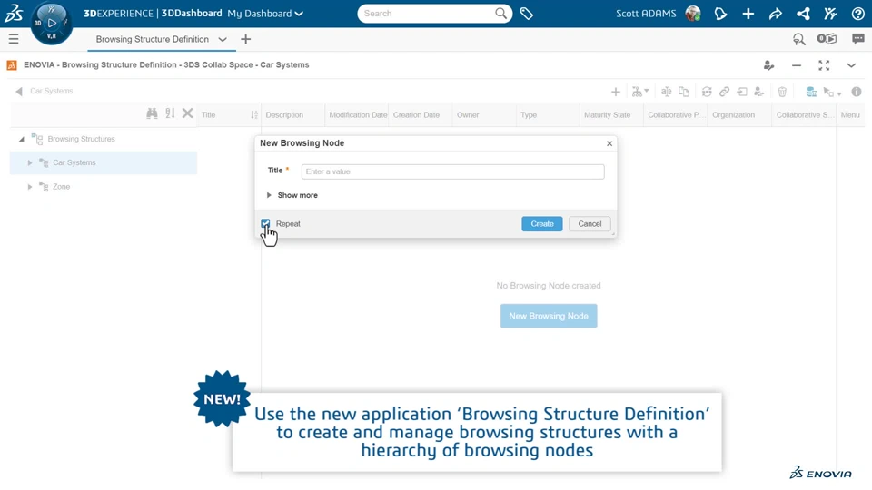The width and height of the screenshot is (872, 490).
Task: Click the table view icon in toolbar
Action: [811, 92]
